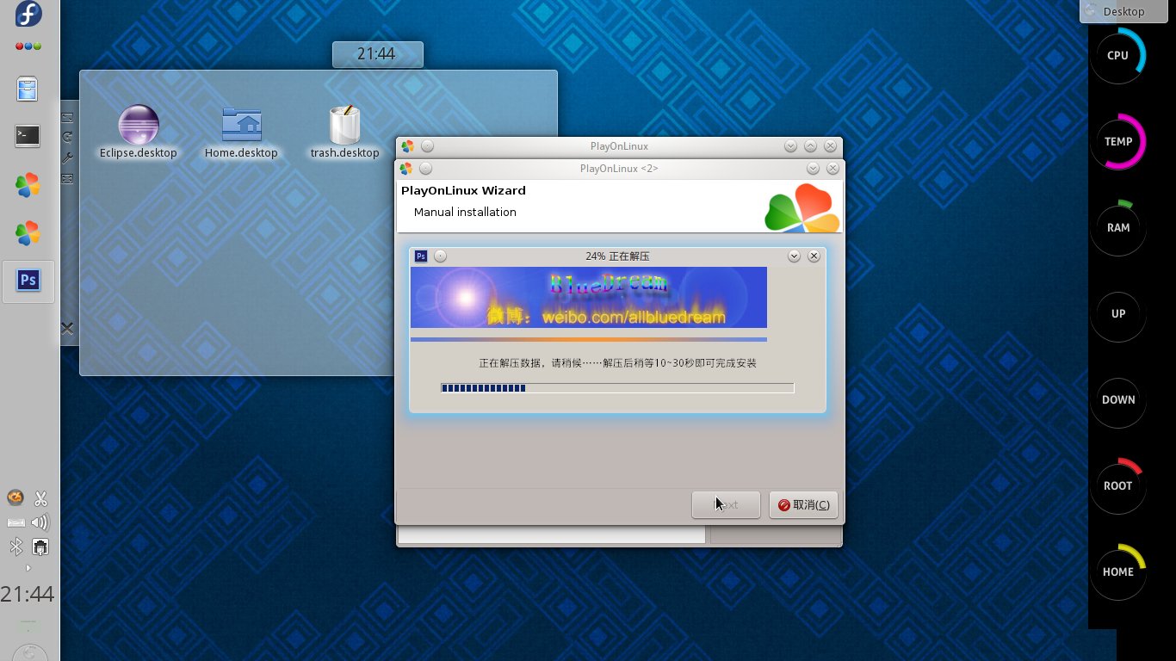Switch to the second PlayOnLinux task entry
Screen dimensions: 1176x661
pos(28,232)
